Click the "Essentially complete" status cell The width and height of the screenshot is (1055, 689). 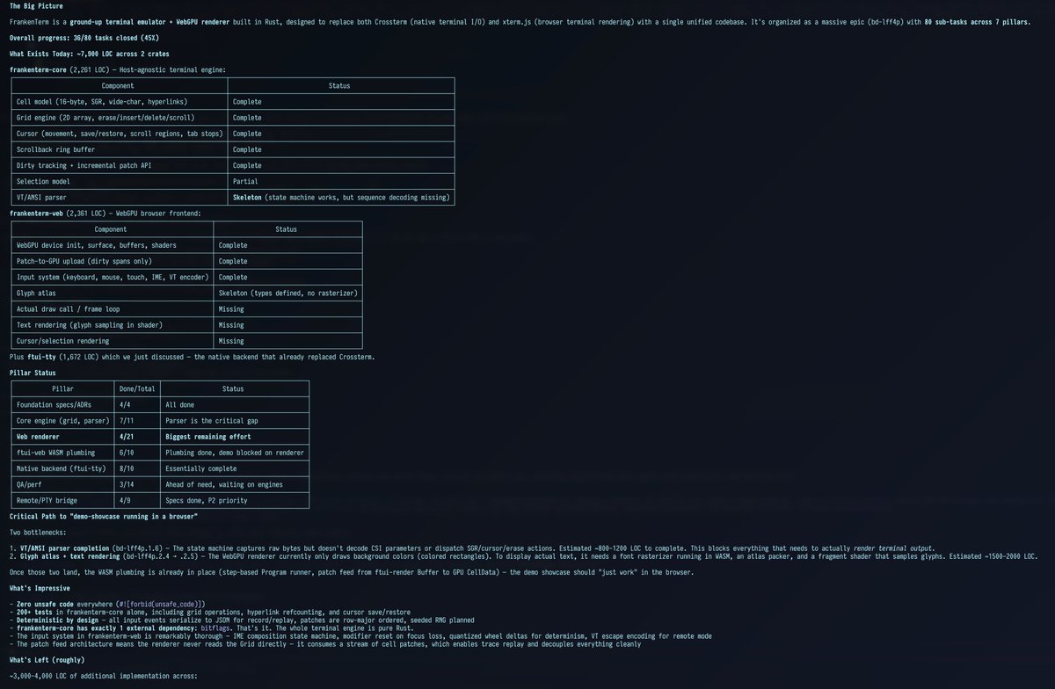(x=235, y=468)
